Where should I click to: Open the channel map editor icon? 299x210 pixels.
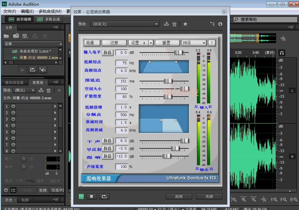212,24
